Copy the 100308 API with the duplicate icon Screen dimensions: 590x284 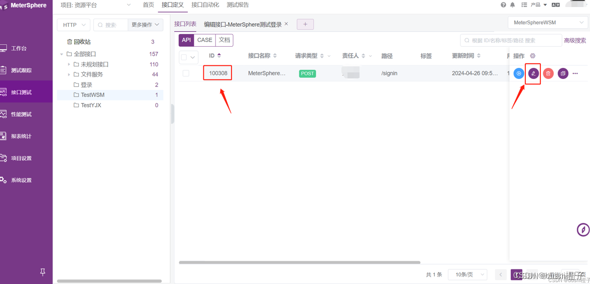pyautogui.click(x=563, y=73)
